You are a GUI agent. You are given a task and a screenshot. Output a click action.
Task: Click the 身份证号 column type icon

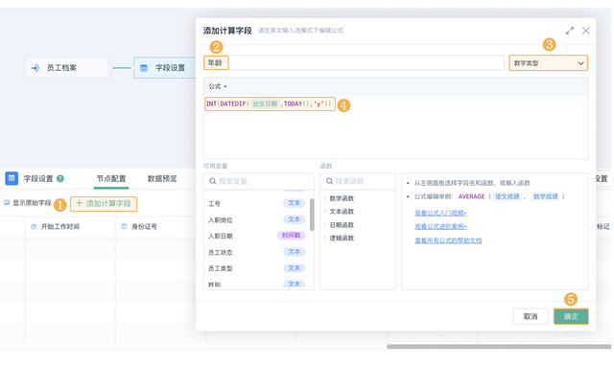125,227
